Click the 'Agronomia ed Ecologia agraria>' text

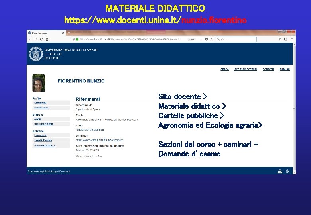(x=210, y=125)
